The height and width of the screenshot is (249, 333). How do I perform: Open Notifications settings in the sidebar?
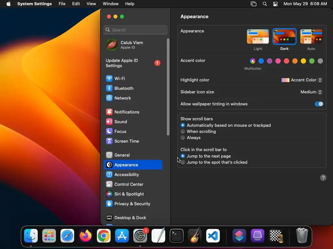[133, 112]
